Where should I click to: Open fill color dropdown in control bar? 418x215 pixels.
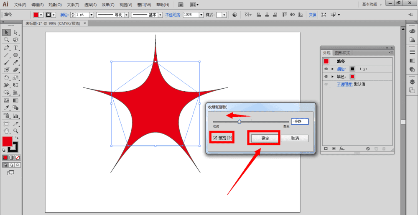tap(41, 15)
